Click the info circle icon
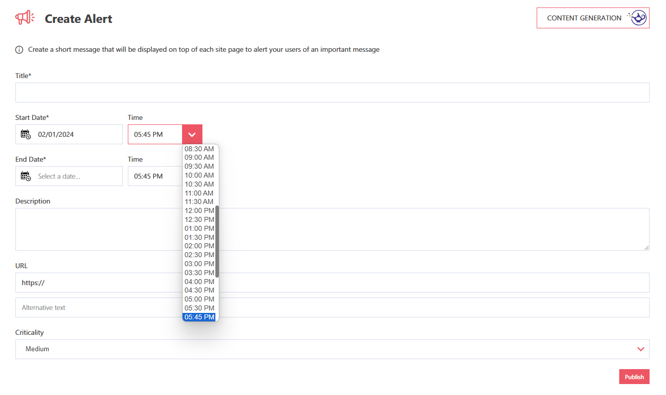Viewport: 666px width, 395px height. [19, 50]
